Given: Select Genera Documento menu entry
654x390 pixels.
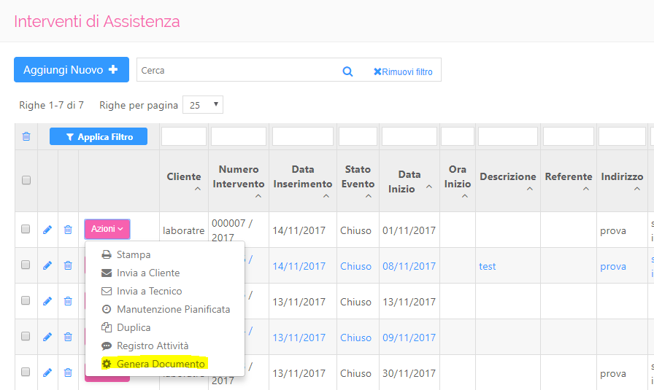Looking at the screenshot, I should (153, 364).
